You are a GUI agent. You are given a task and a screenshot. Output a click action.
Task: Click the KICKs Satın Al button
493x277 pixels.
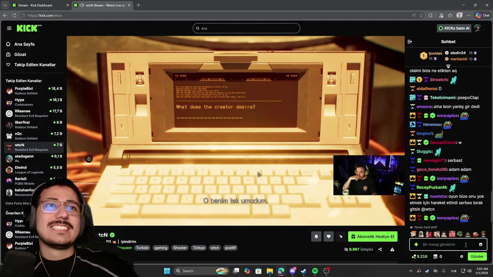(454, 28)
